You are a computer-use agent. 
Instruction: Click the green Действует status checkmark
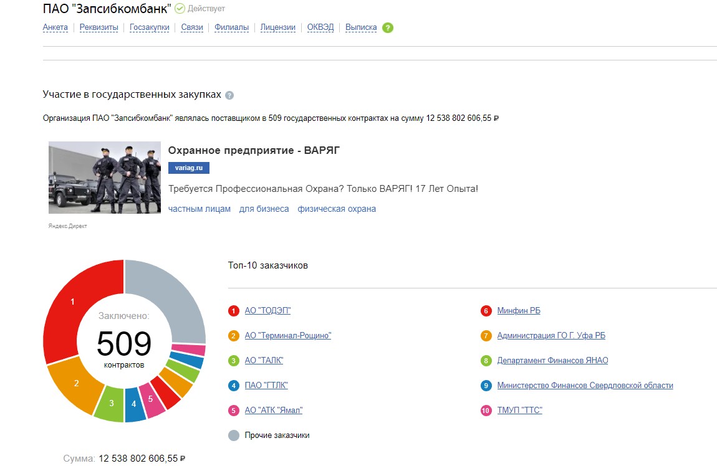[x=180, y=8]
